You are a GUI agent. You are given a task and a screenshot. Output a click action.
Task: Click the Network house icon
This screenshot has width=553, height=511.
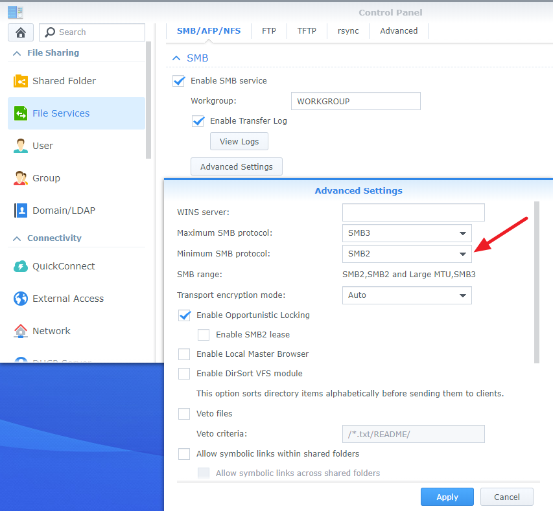21,331
